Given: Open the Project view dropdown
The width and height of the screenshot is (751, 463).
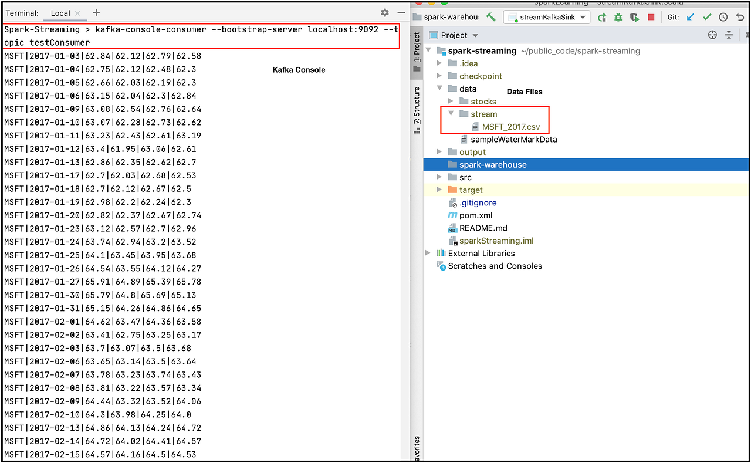Looking at the screenshot, I should click(x=474, y=35).
